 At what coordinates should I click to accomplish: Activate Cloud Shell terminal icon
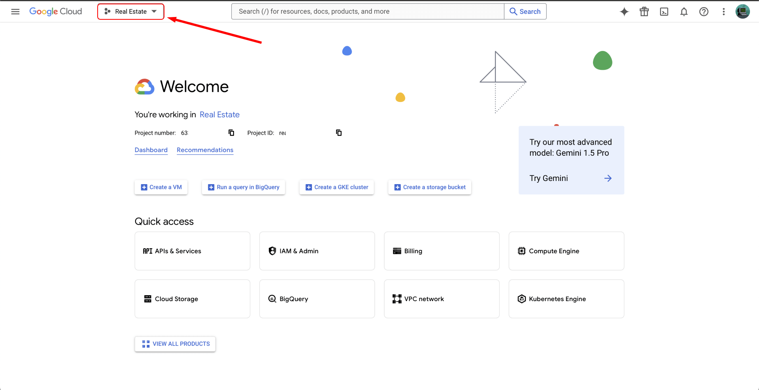click(664, 11)
